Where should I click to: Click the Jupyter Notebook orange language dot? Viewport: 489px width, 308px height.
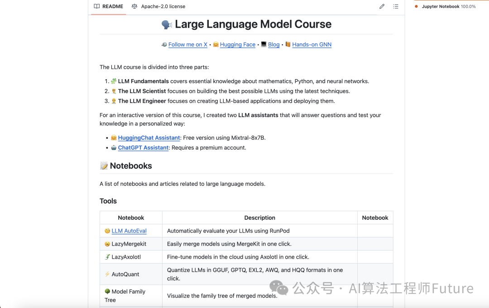(417, 6)
